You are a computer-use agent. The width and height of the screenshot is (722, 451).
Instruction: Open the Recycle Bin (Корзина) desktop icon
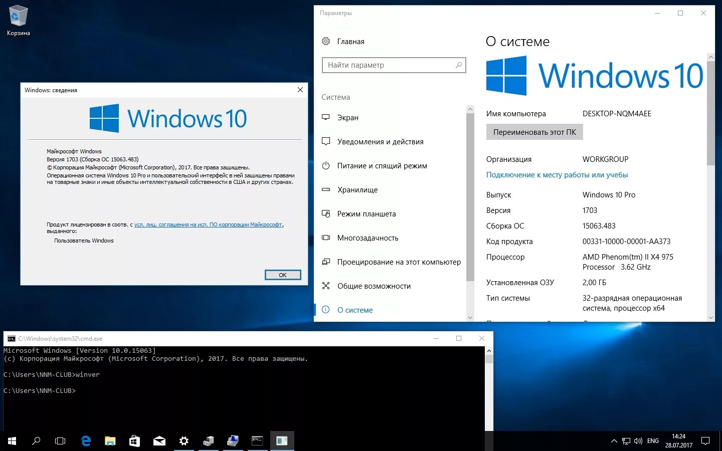pos(19,21)
